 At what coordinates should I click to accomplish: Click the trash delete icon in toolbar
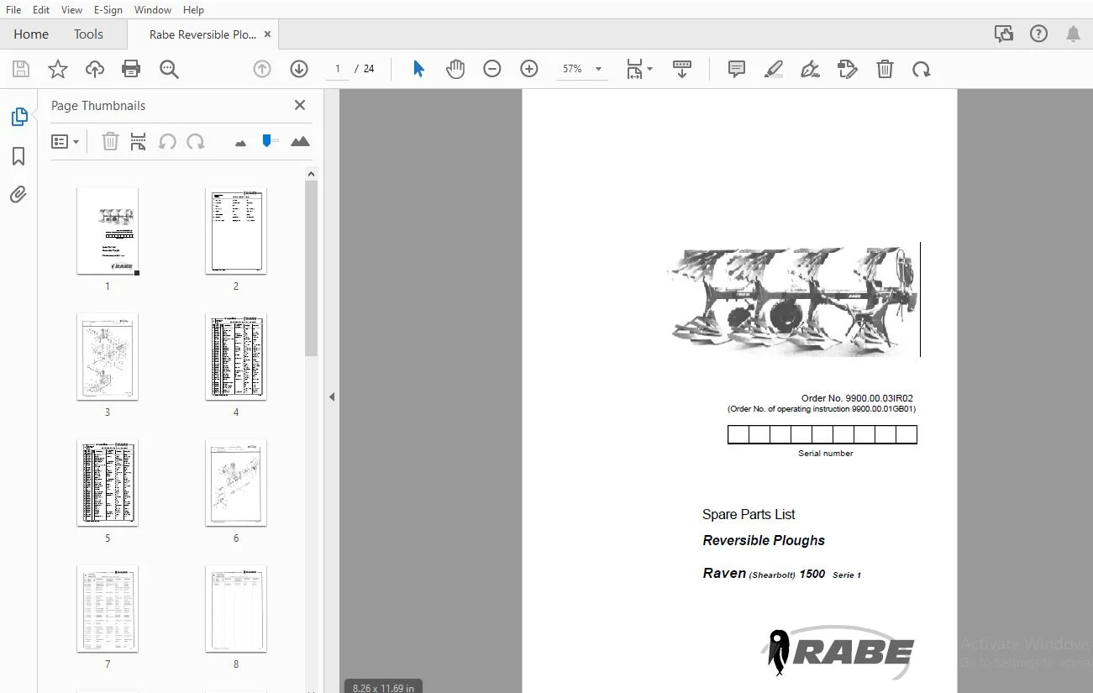885,69
